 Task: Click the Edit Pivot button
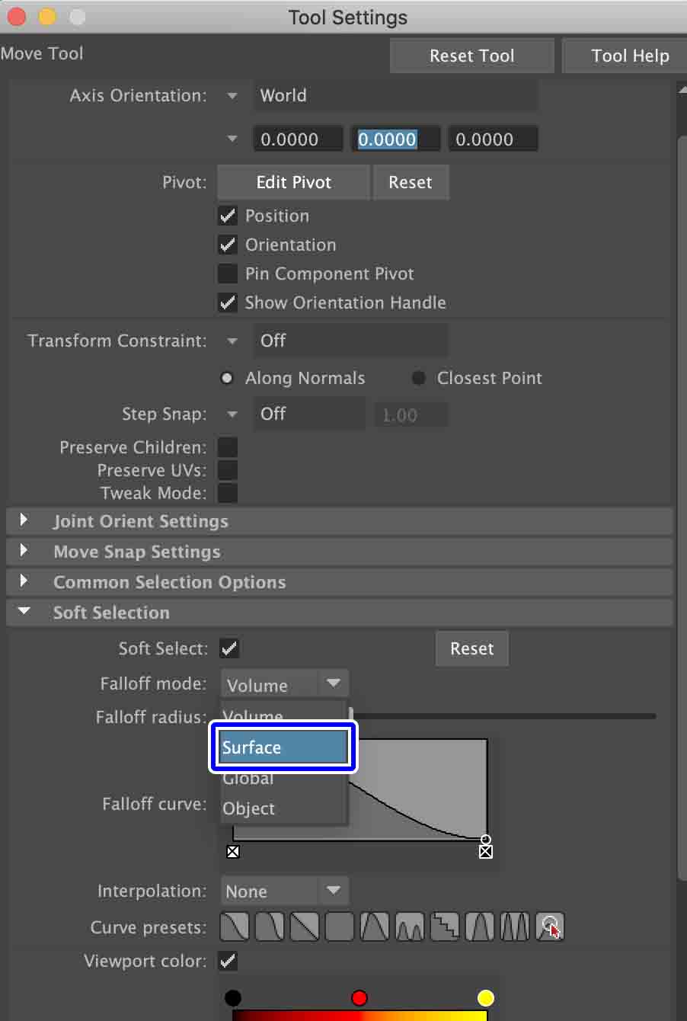(293, 182)
